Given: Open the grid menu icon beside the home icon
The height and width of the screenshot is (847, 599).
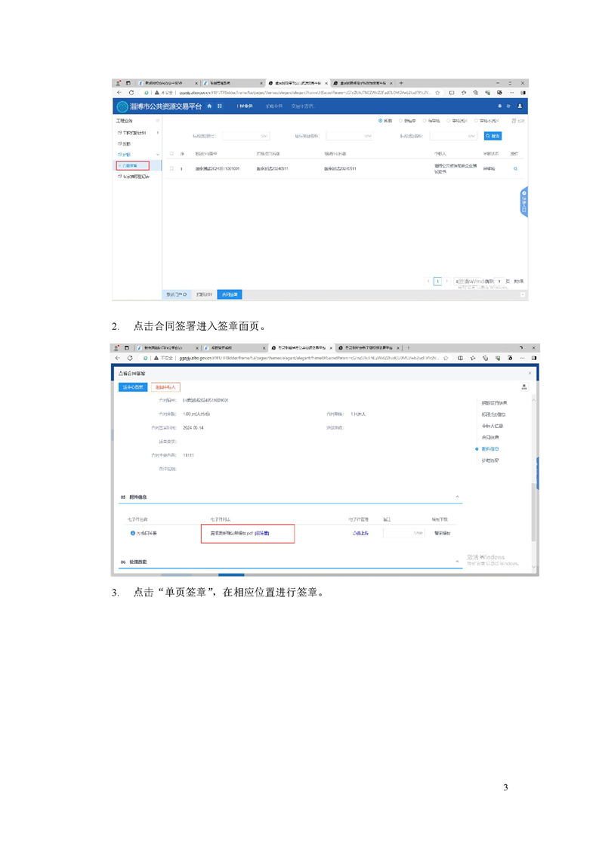Looking at the screenshot, I should tap(220, 106).
